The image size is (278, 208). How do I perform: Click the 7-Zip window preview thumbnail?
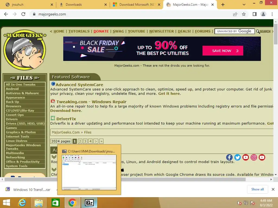coord(89,173)
